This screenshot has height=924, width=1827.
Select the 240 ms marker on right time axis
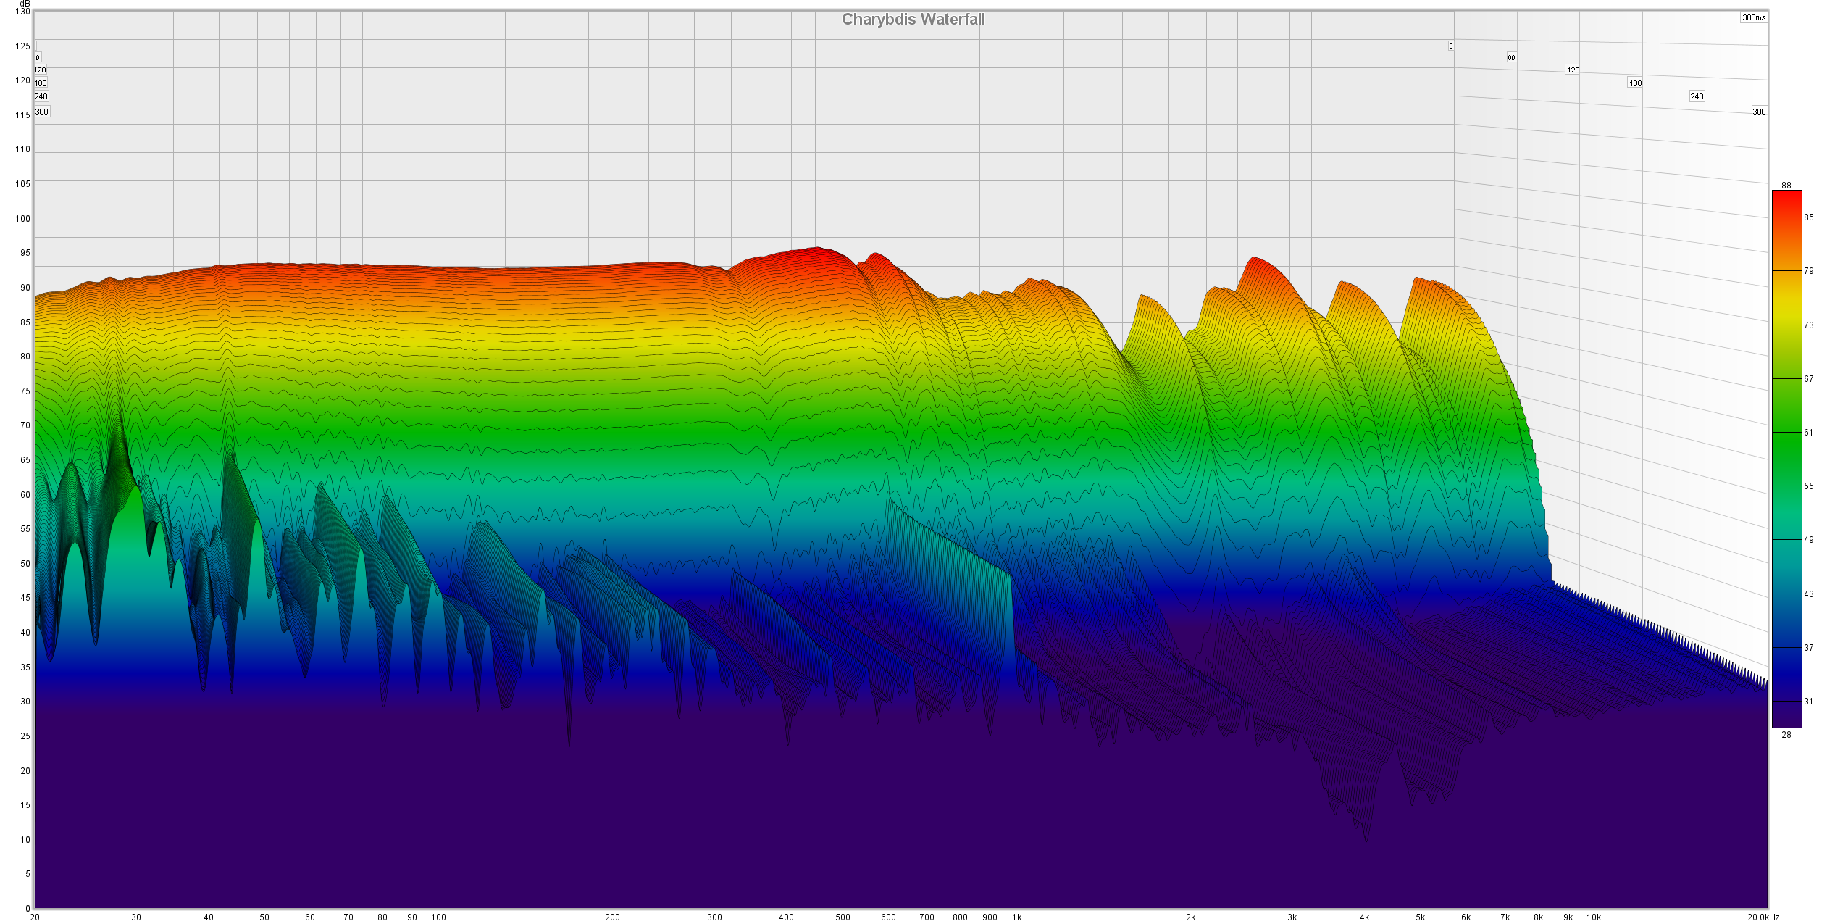pos(1697,96)
